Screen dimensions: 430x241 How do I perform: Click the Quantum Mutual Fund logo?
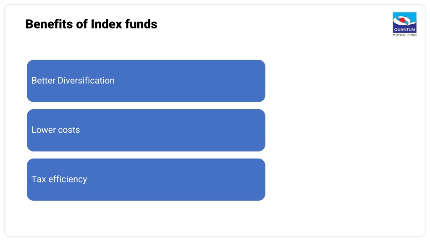click(x=404, y=24)
